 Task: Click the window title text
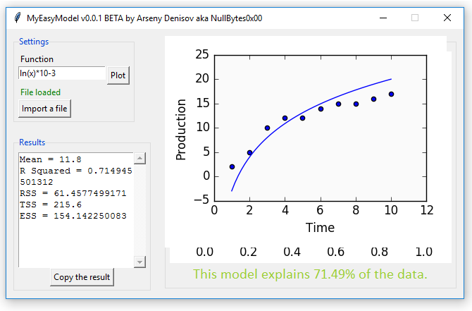point(144,18)
